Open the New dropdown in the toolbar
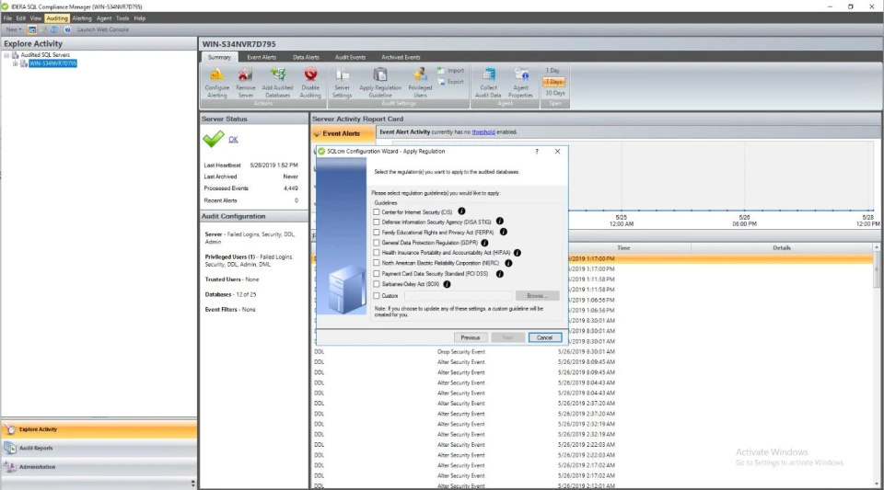Viewport: 884px width, 490px height. pos(14,29)
